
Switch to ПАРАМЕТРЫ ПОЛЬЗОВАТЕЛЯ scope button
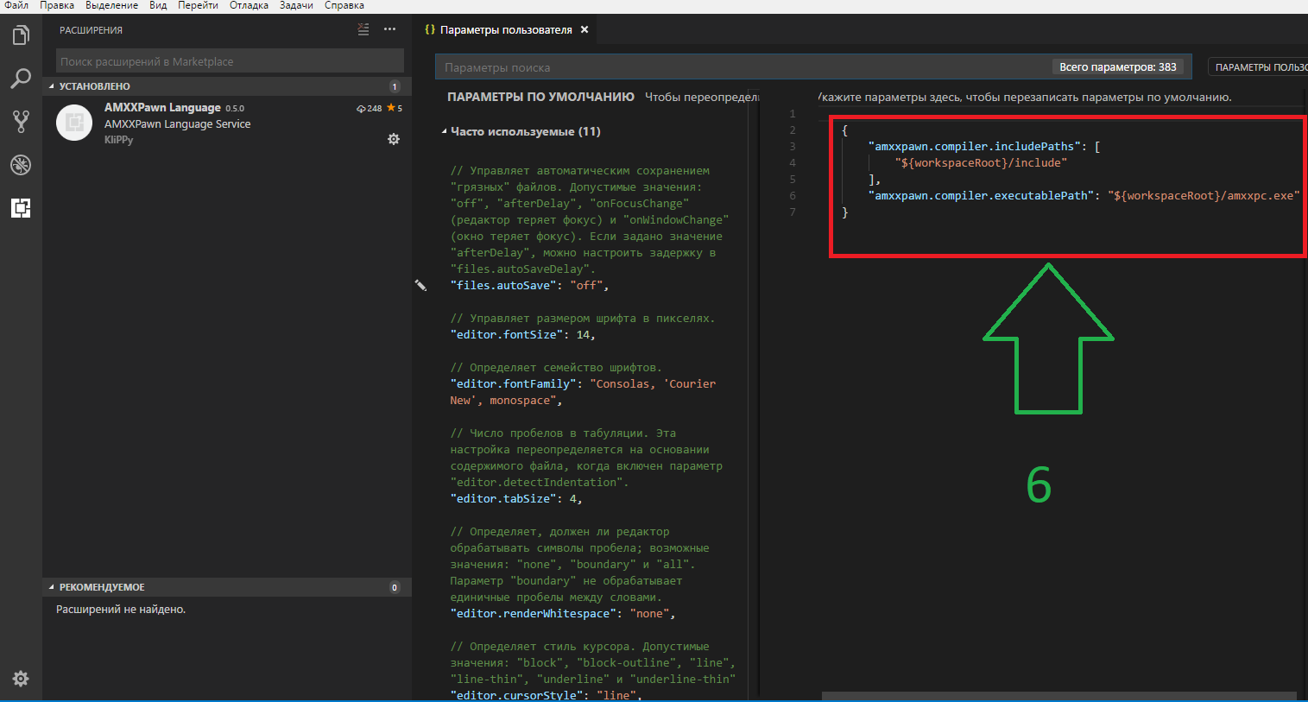coord(1258,66)
